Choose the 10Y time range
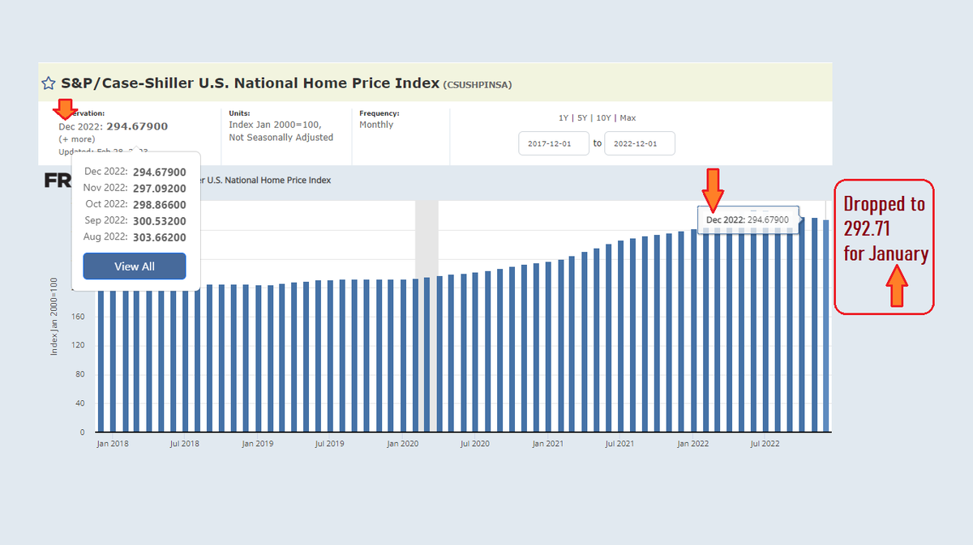The width and height of the screenshot is (973, 545). 603,117
